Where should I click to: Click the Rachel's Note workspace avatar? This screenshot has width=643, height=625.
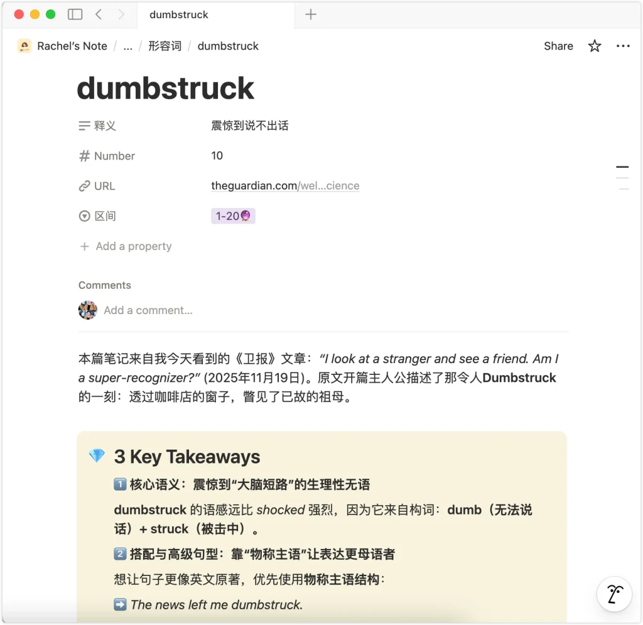click(x=24, y=46)
